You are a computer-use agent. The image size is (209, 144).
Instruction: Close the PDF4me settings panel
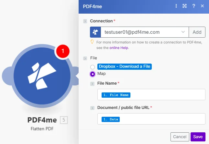pyautogui.click(x=202, y=6)
